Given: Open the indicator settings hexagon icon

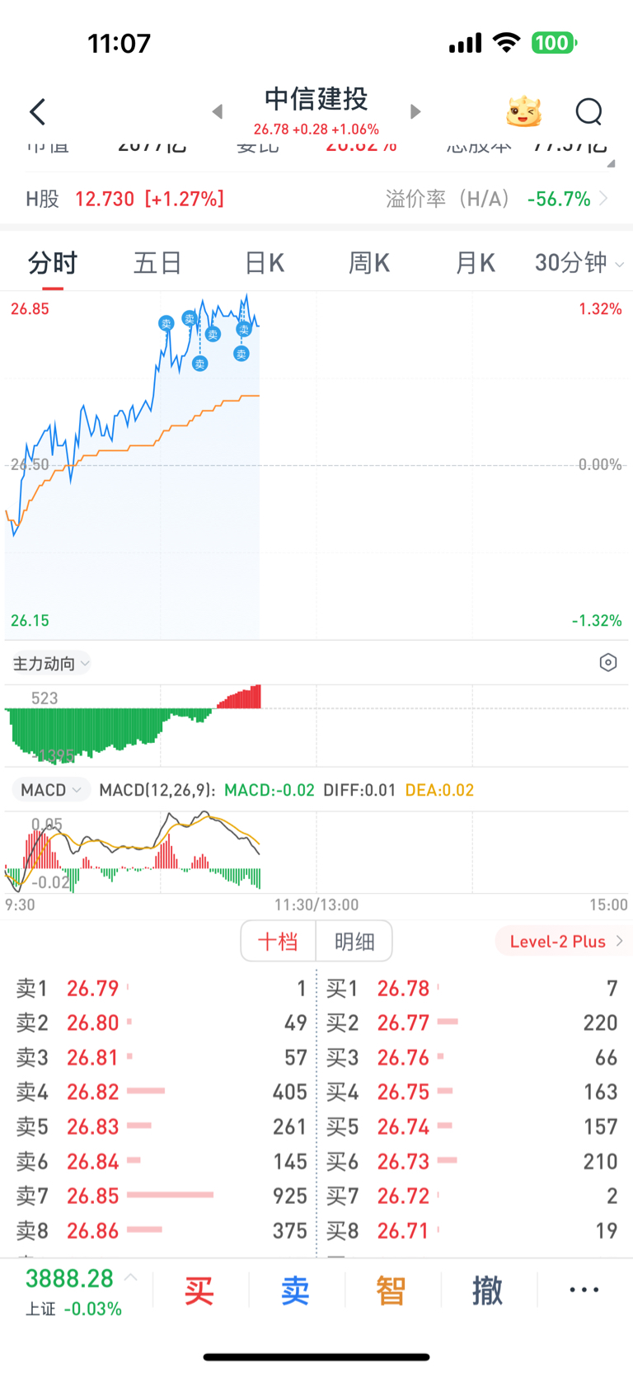Looking at the screenshot, I should click(x=607, y=662).
